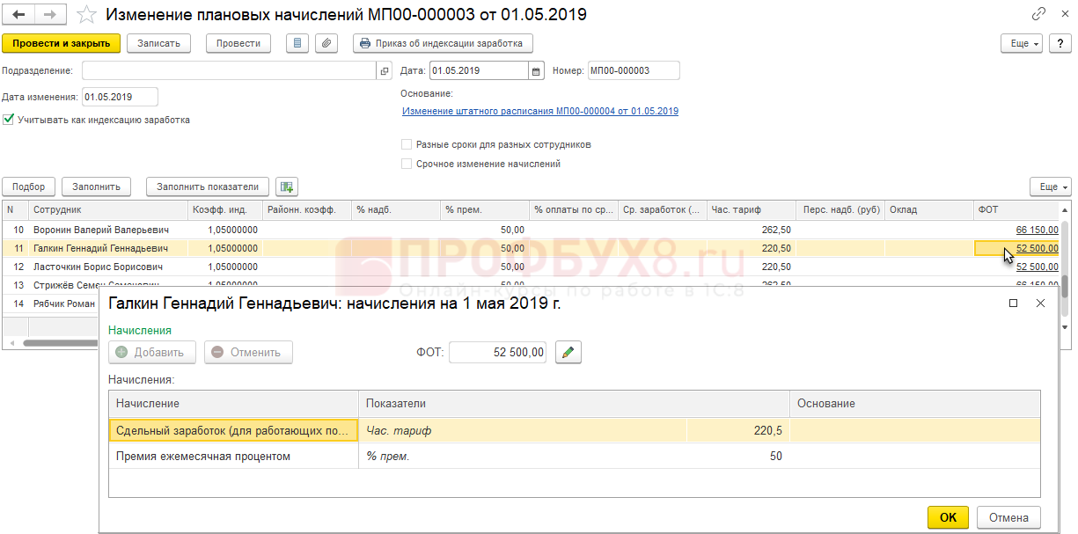Open selection icon in Подразделение field
1078x534 pixels.
click(385, 71)
